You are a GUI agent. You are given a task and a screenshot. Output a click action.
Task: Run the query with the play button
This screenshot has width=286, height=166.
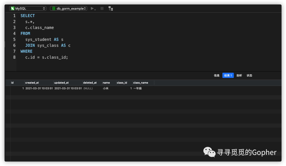coord(92,8)
